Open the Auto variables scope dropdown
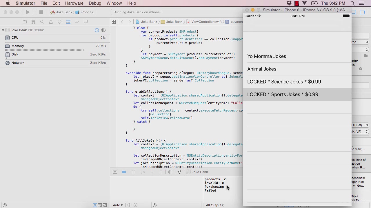The height and width of the screenshot is (208, 371). pos(118,205)
